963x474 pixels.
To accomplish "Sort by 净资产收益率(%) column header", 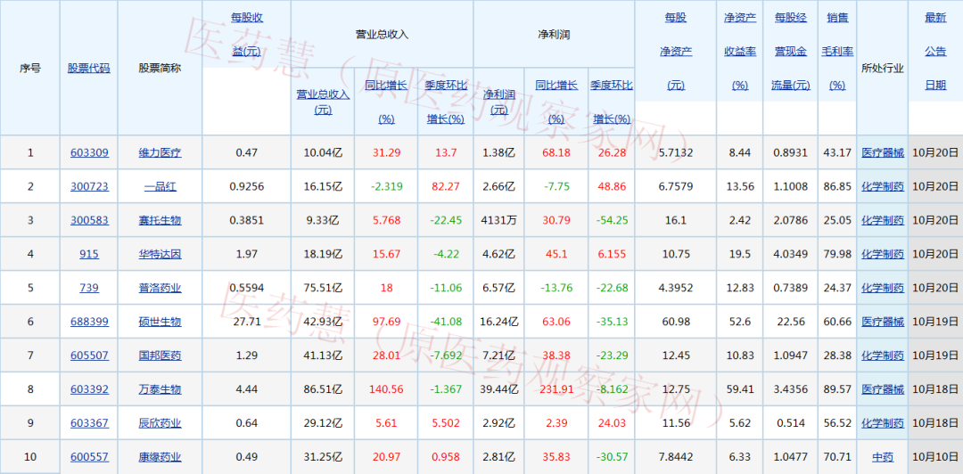I will [740, 52].
